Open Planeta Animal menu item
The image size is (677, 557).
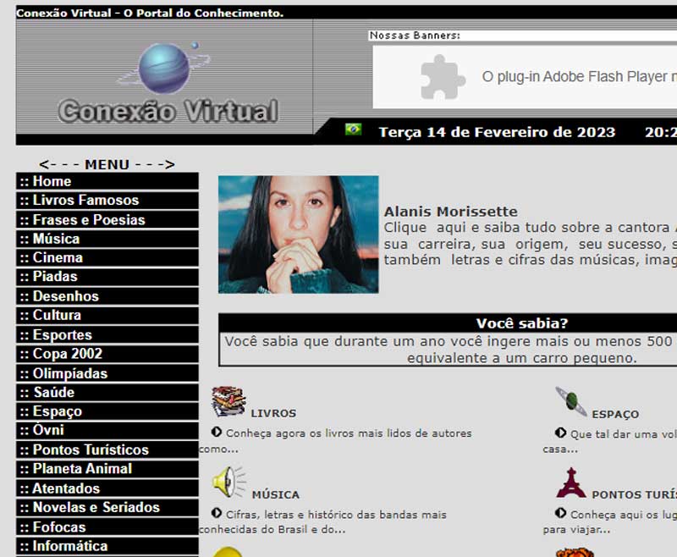107,469
